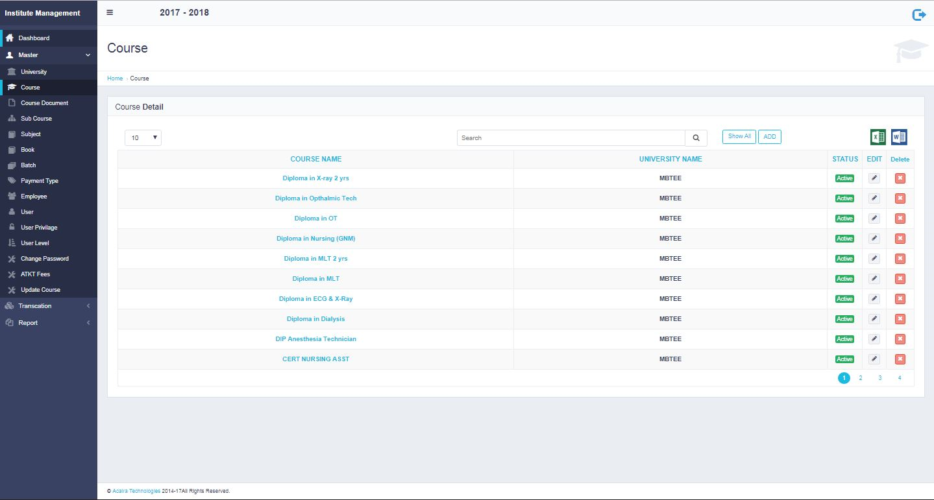Open Sub Course in sidebar
Screen dimensions: 934x500
coord(36,119)
